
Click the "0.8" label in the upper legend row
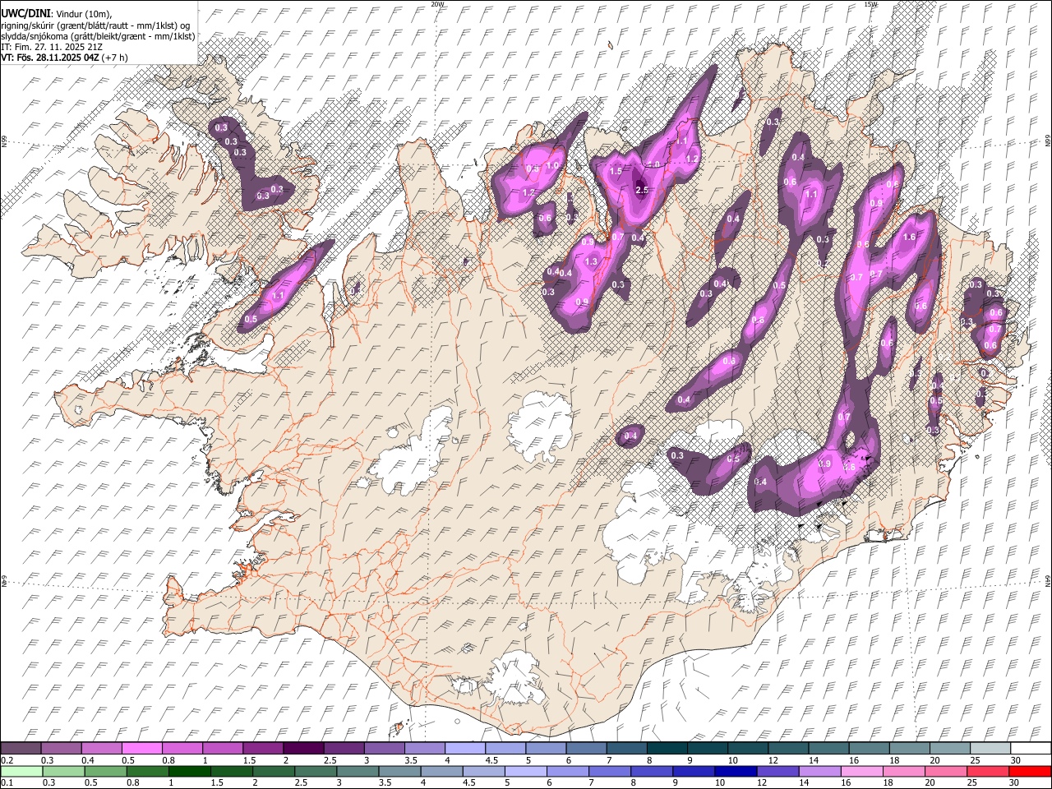168,760
